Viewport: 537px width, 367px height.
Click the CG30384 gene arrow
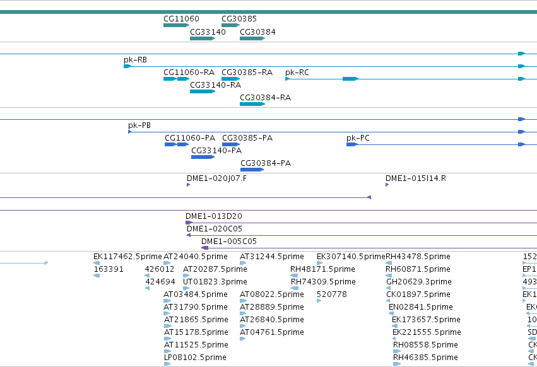252,38
